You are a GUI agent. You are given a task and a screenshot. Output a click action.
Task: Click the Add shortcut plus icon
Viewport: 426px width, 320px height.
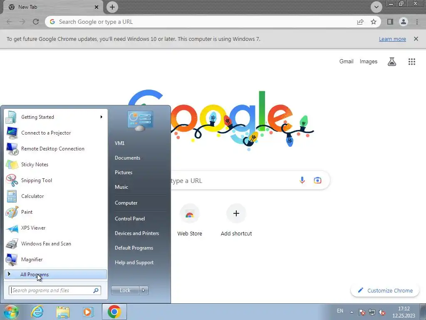236,213
